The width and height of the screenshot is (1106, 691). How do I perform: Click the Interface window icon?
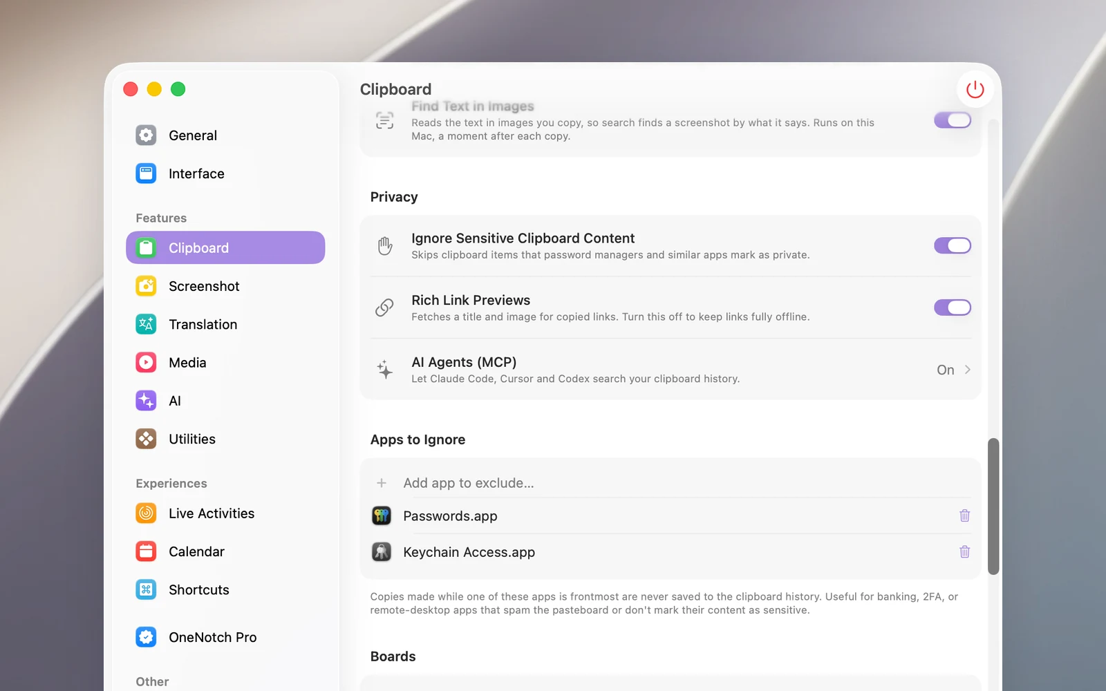pos(146,173)
